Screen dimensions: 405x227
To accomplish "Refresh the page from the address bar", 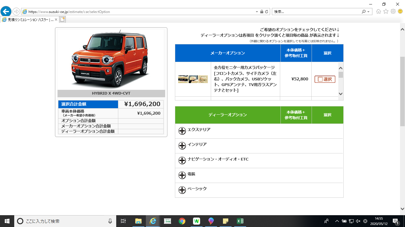I will [267, 12].
